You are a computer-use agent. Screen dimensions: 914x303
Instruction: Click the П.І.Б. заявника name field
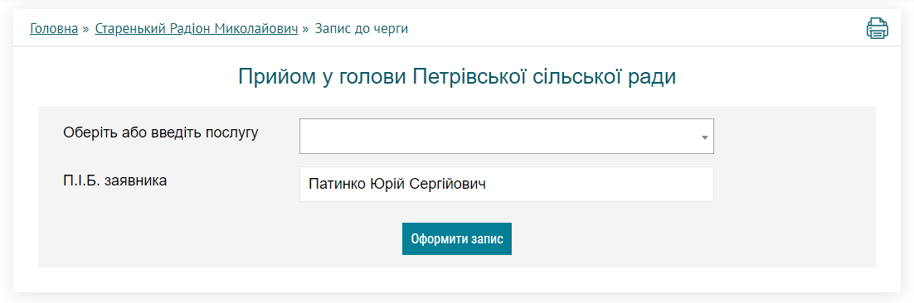pyautogui.click(x=507, y=185)
